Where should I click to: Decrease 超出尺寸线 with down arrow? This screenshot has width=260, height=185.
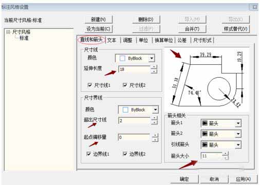(155, 122)
